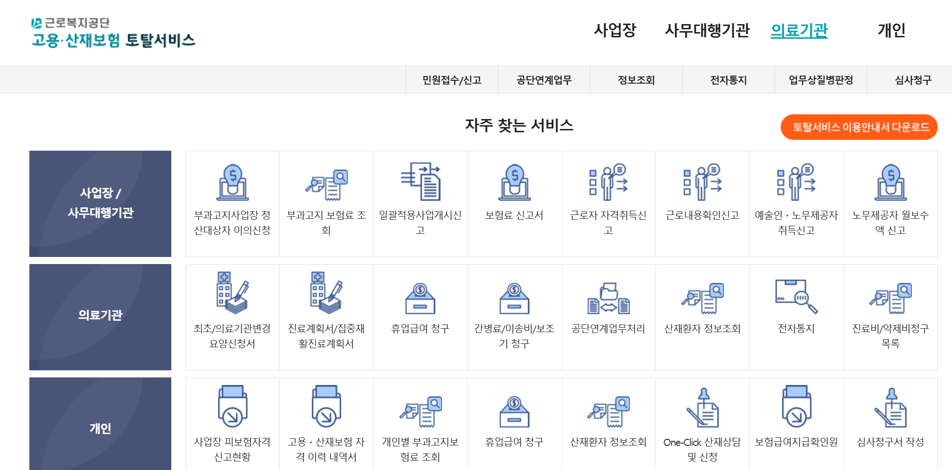The image size is (952, 470).
Task: Click 근로내용확인신고 text link
Action: tap(703, 215)
